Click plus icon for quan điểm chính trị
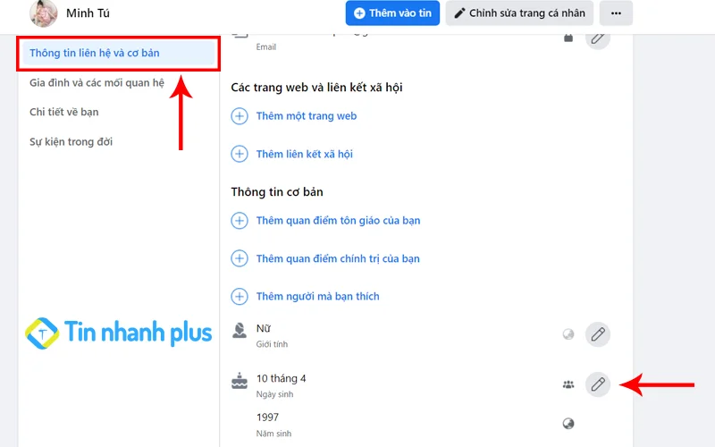This screenshot has height=447, width=715. pos(240,258)
